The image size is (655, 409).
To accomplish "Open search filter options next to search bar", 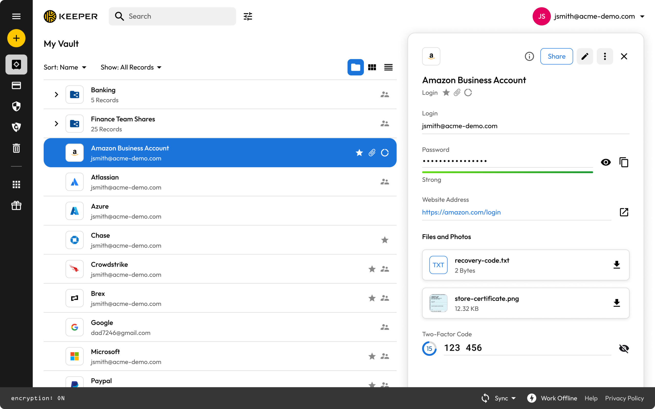I will [248, 16].
